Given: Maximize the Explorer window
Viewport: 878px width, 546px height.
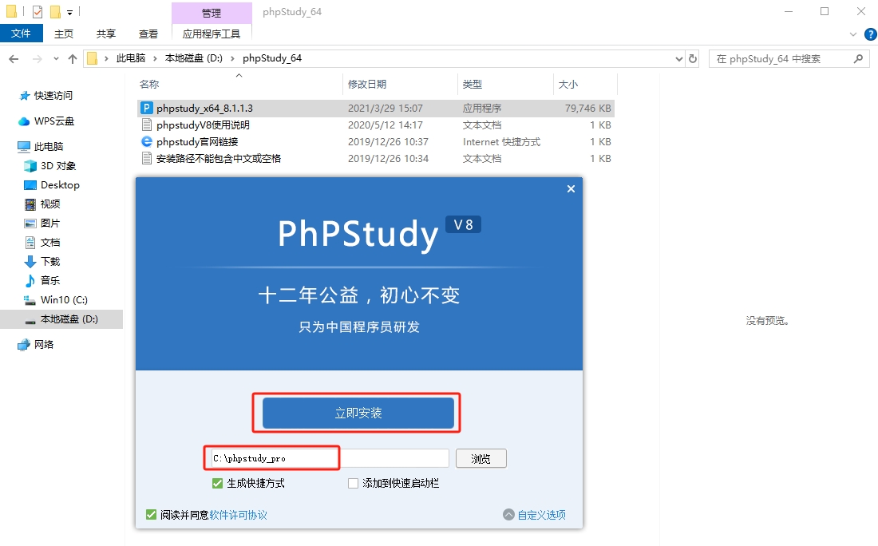Looking at the screenshot, I should (x=825, y=11).
